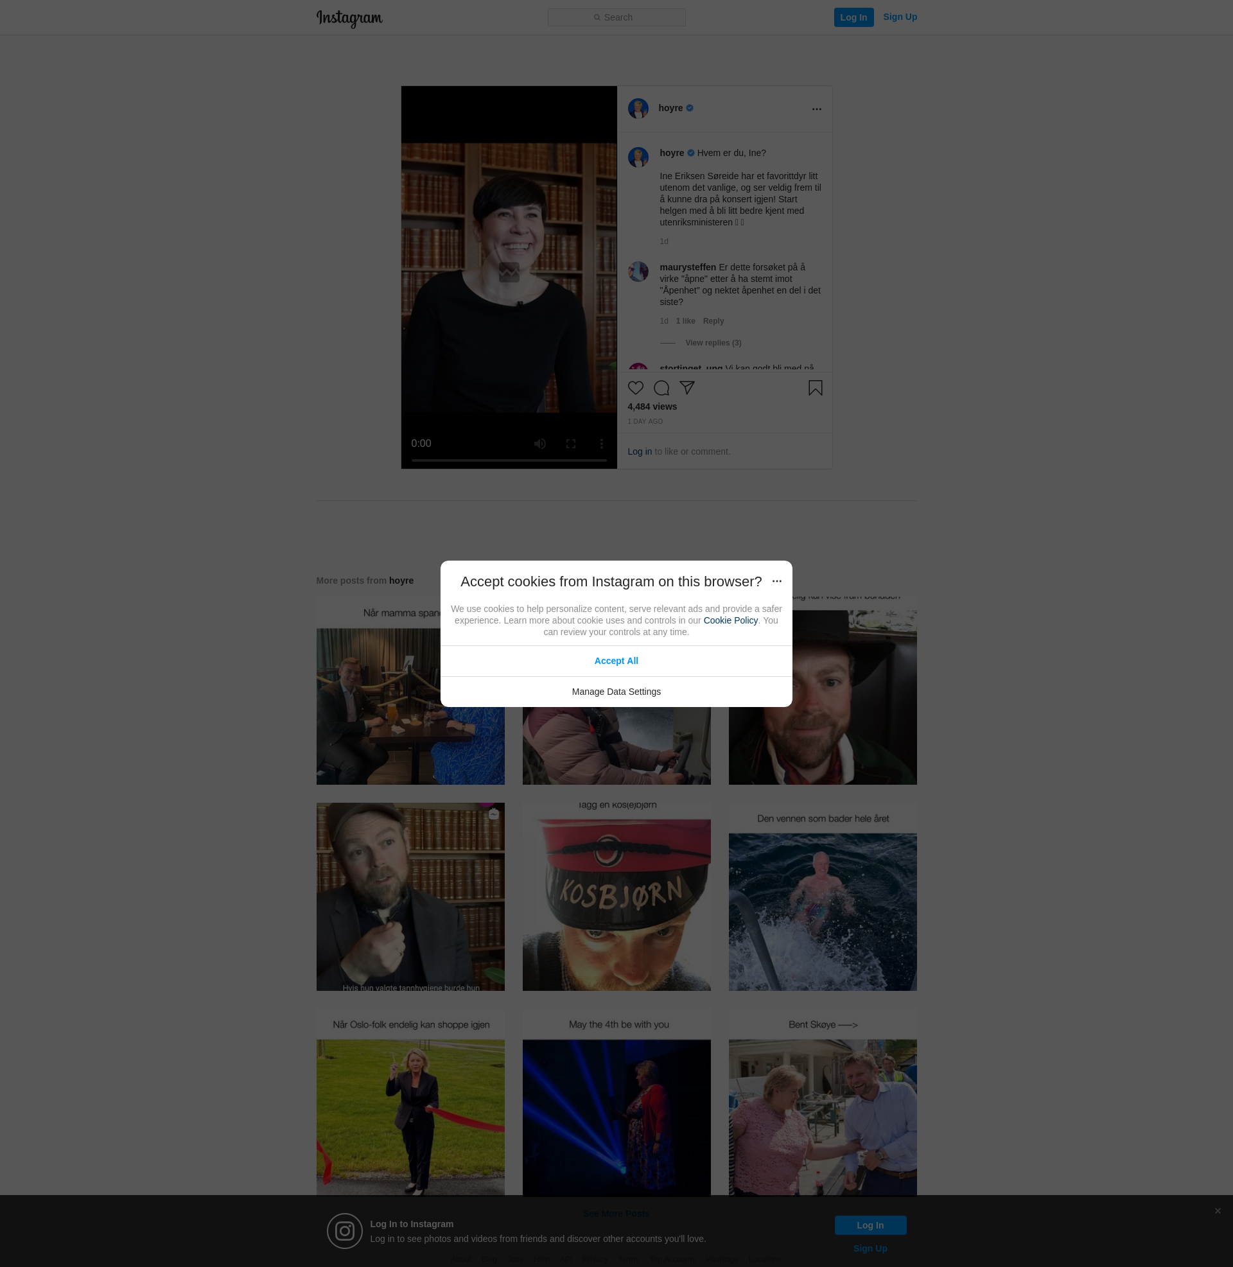Open 'May the 4th be with you' thumbnail
The image size is (1233, 1267).
pos(616,1103)
